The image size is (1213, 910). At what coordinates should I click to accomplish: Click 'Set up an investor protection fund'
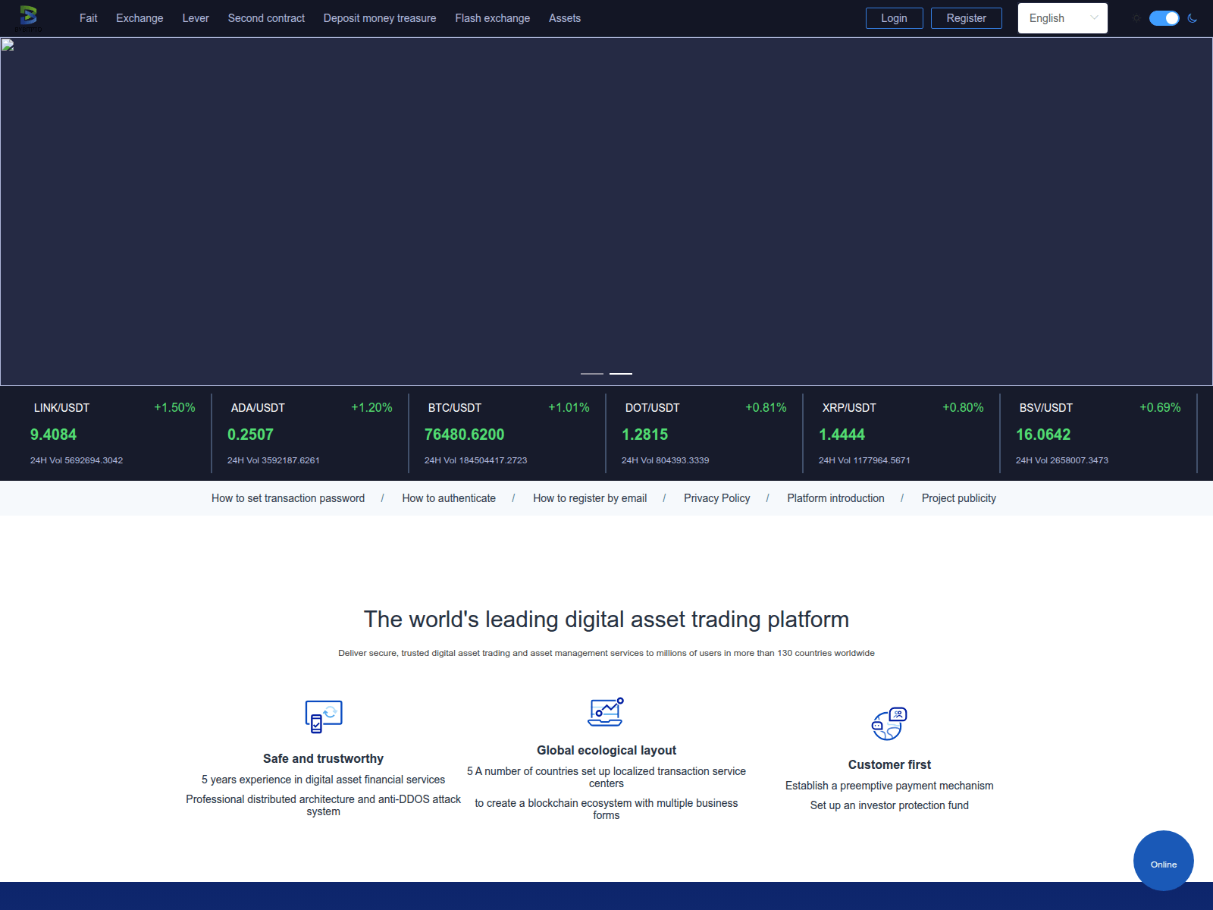pyautogui.click(x=889, y=805)
